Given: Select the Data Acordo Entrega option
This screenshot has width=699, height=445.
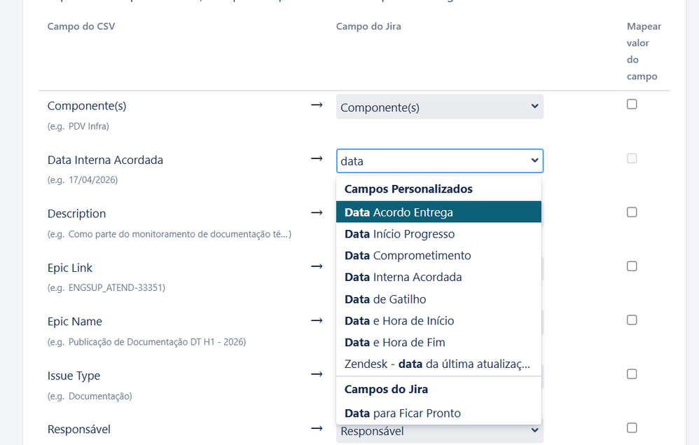Looking at the screenshot, I should [x=439, y=210].
